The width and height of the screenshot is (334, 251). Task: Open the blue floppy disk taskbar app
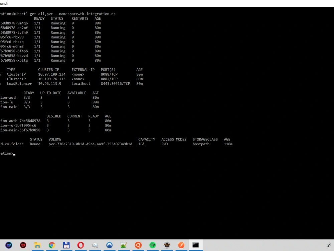(66, 245)
